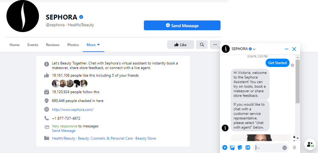Close the Sephora chat window
Viewport: 318px width, 153px height.
(x=294, y=49)
